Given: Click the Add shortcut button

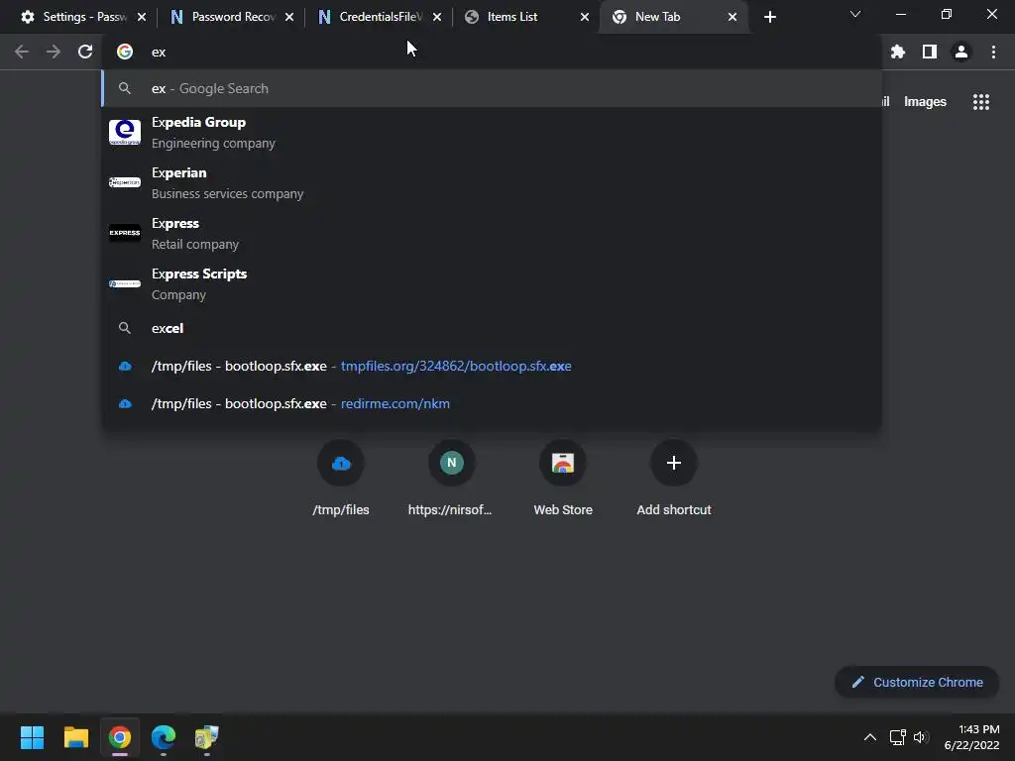Looking at the screenshot, I should [x=674, y=479].
